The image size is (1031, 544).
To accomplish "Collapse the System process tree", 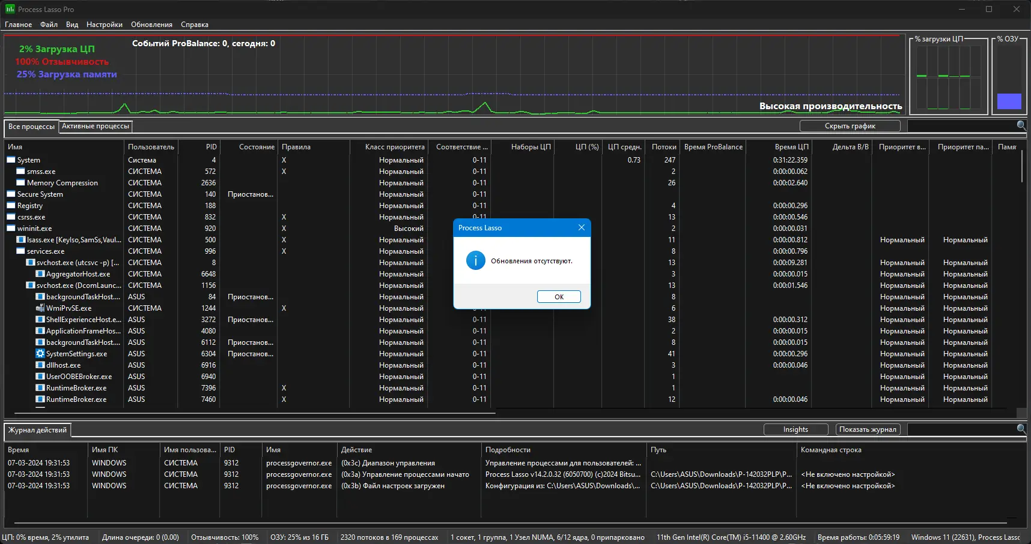I will click(10, 160).
